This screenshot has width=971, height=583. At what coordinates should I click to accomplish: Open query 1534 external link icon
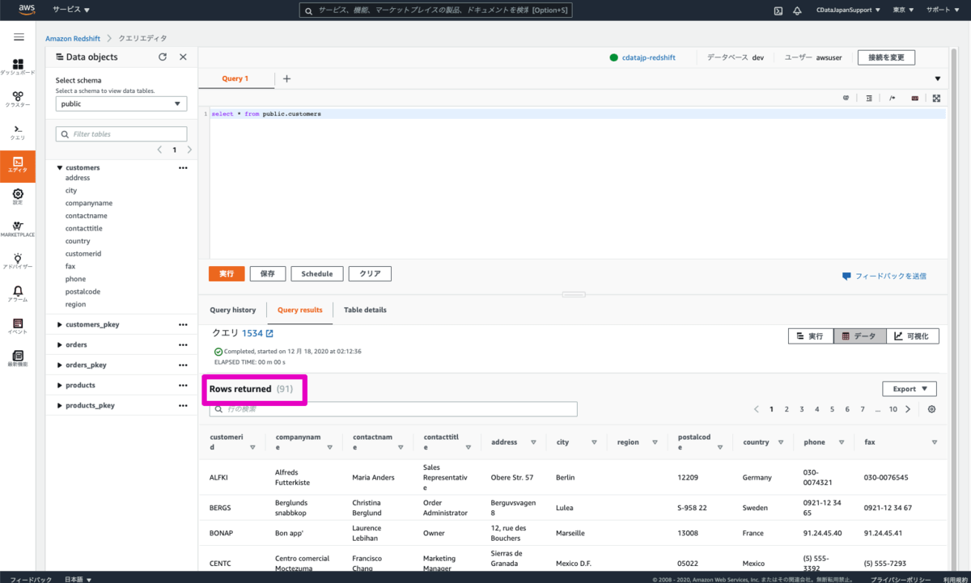(x=270, y=333)
